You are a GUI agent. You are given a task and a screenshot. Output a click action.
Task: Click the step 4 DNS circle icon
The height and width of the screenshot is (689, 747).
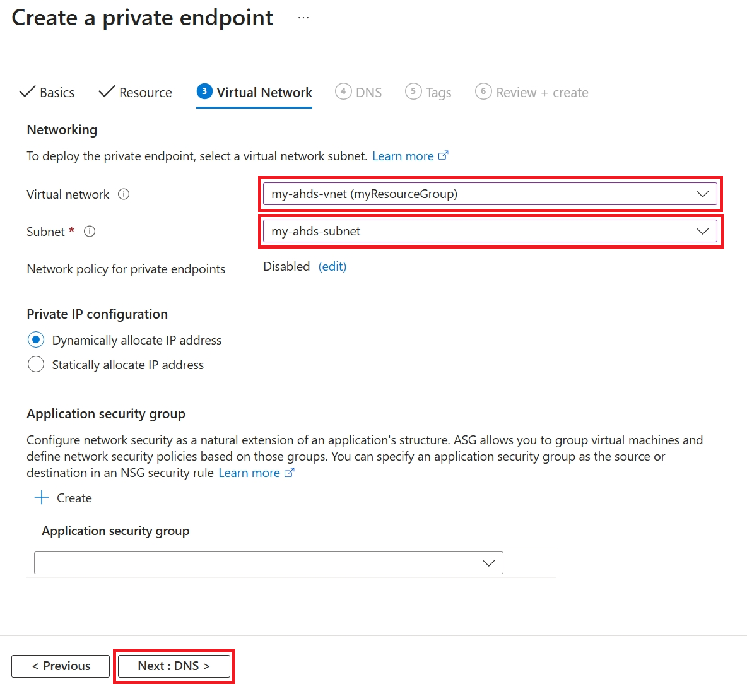[x=343, y=91]
